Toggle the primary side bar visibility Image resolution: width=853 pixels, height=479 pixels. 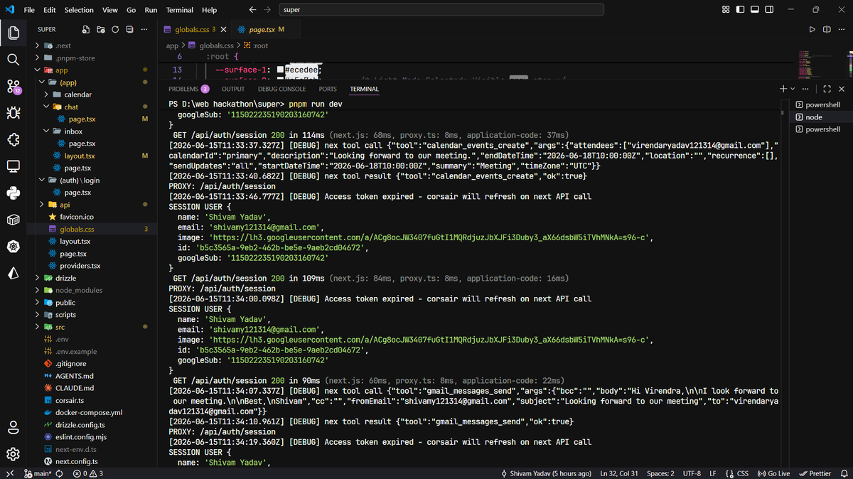point(741,10)
